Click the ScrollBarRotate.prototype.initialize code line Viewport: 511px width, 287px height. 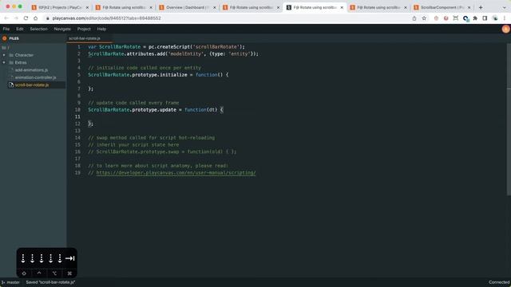click(x=158, y=75)
